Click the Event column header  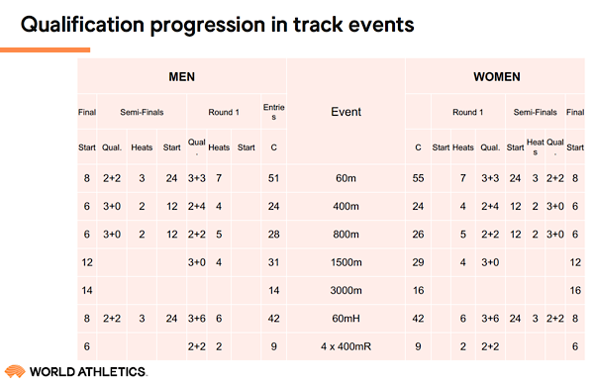[346, 112]
